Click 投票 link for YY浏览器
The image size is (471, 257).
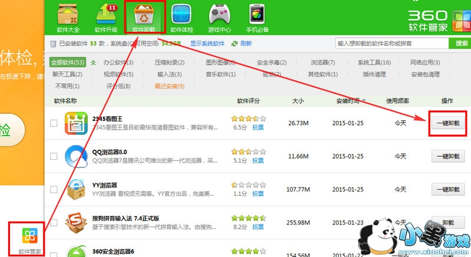click(258, 194)
